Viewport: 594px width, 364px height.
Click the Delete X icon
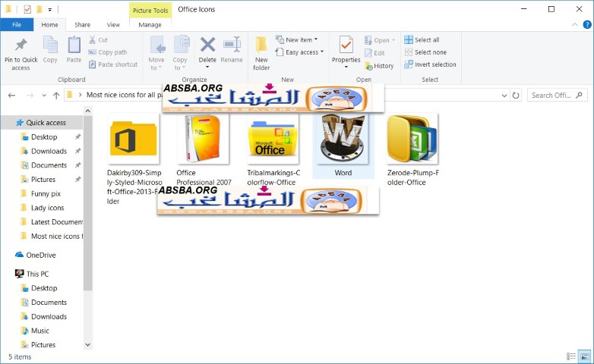click(207, 45)
